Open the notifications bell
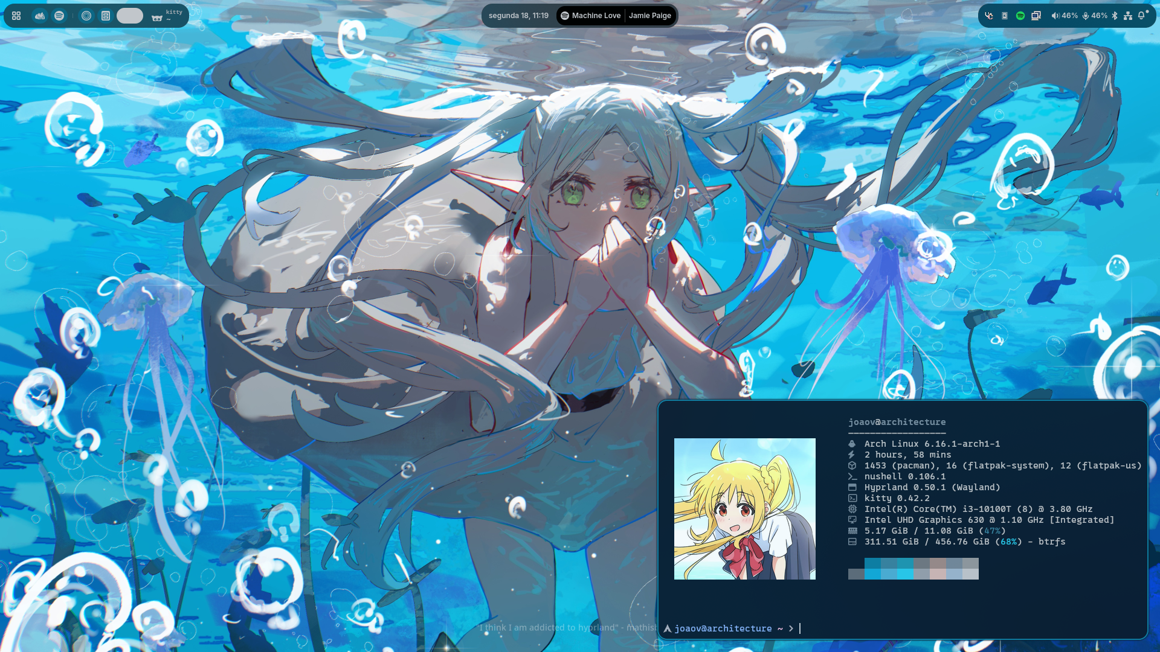This screenshot has width=1160, height=652. coord(1142,16)
